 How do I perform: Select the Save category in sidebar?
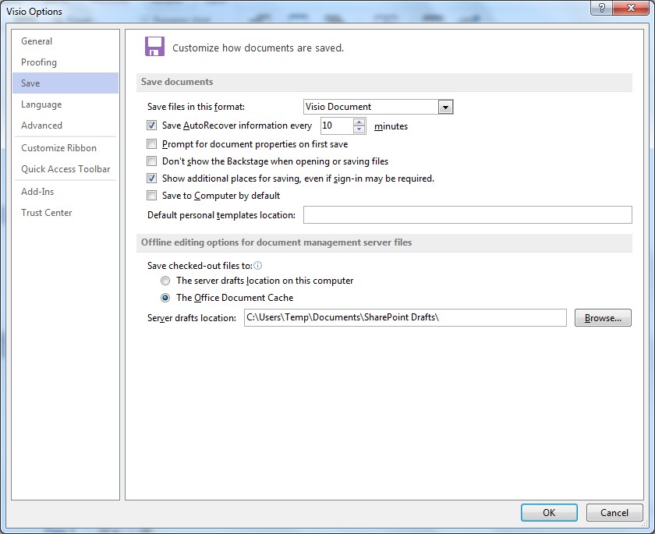click(65, 83)
